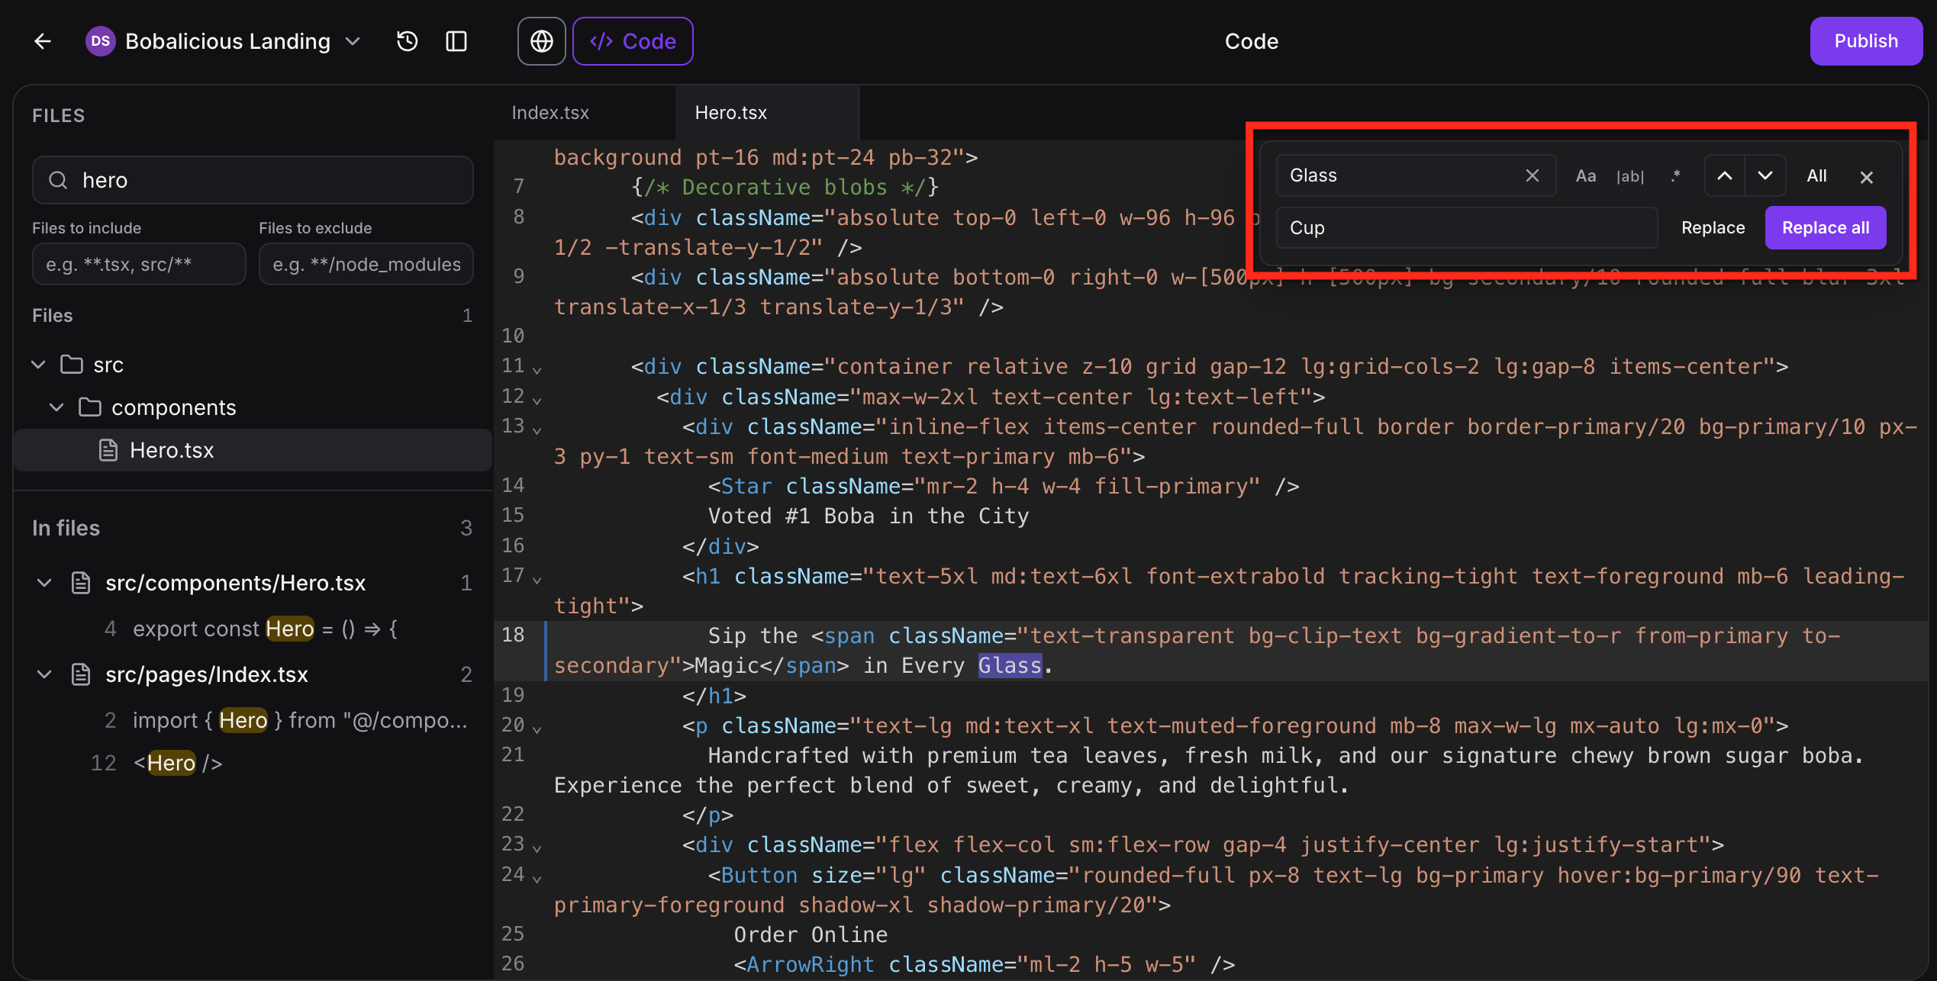Viewport: 1937px width, 981px height.
Task: Close the find and replace panel
Action: point(1867,177)
